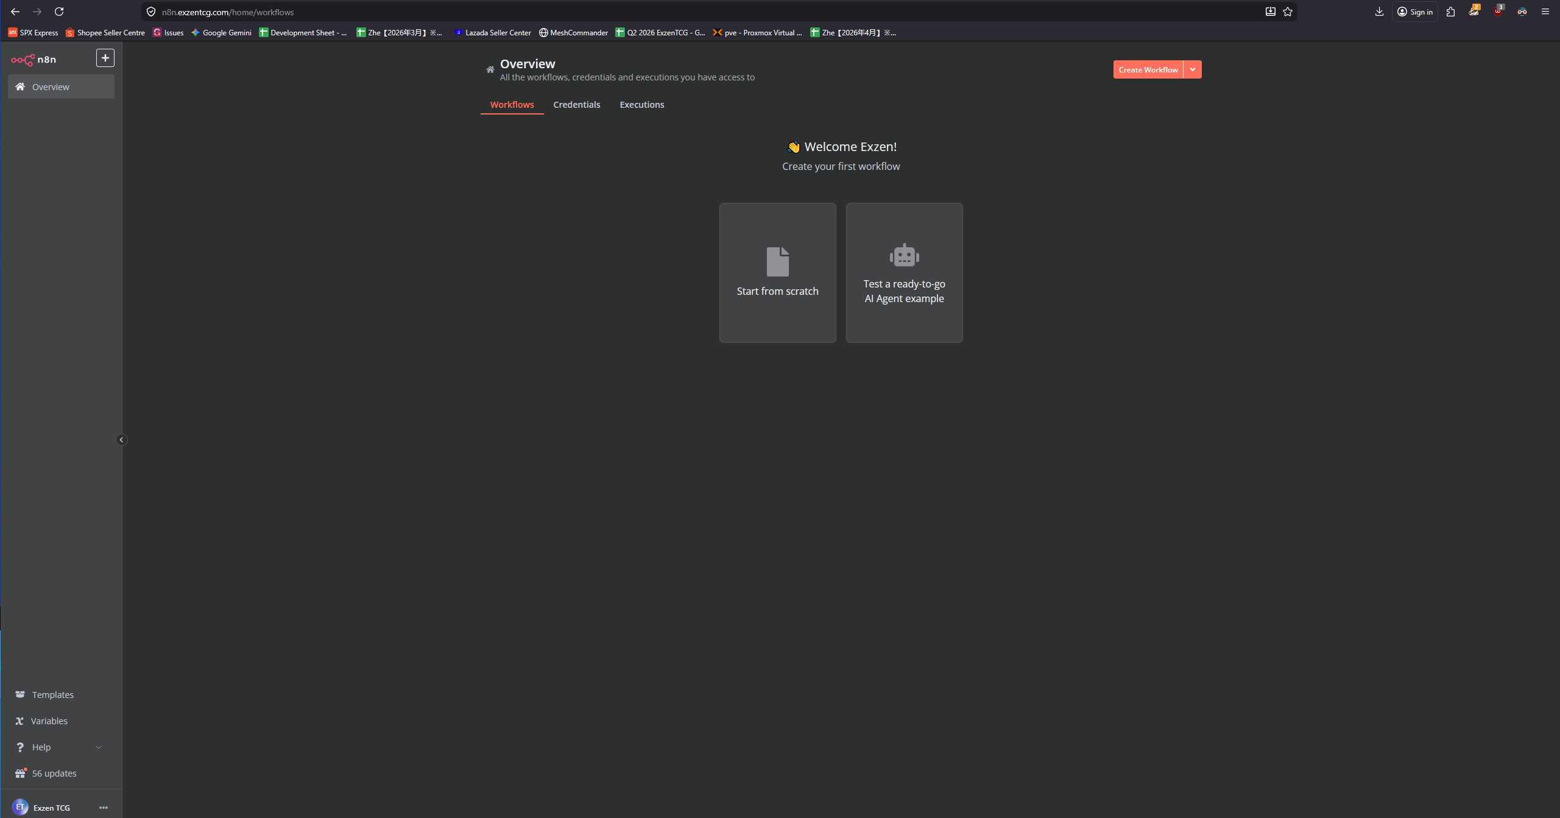Image resolution: width=1560 pixels, height=818 pixels.
Task: Reload the page using the refresh icon
Action: 60,12
